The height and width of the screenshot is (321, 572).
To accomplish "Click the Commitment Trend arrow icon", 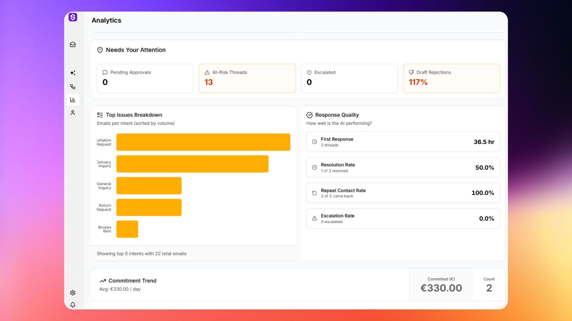I will tap(103, 281).
